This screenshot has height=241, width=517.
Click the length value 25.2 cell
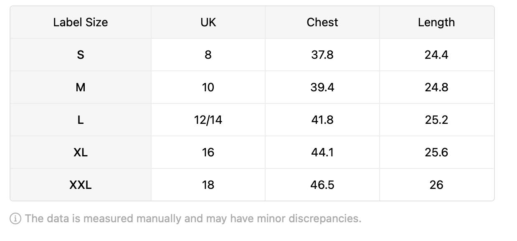pyautogui.click(x=436, y=120)
